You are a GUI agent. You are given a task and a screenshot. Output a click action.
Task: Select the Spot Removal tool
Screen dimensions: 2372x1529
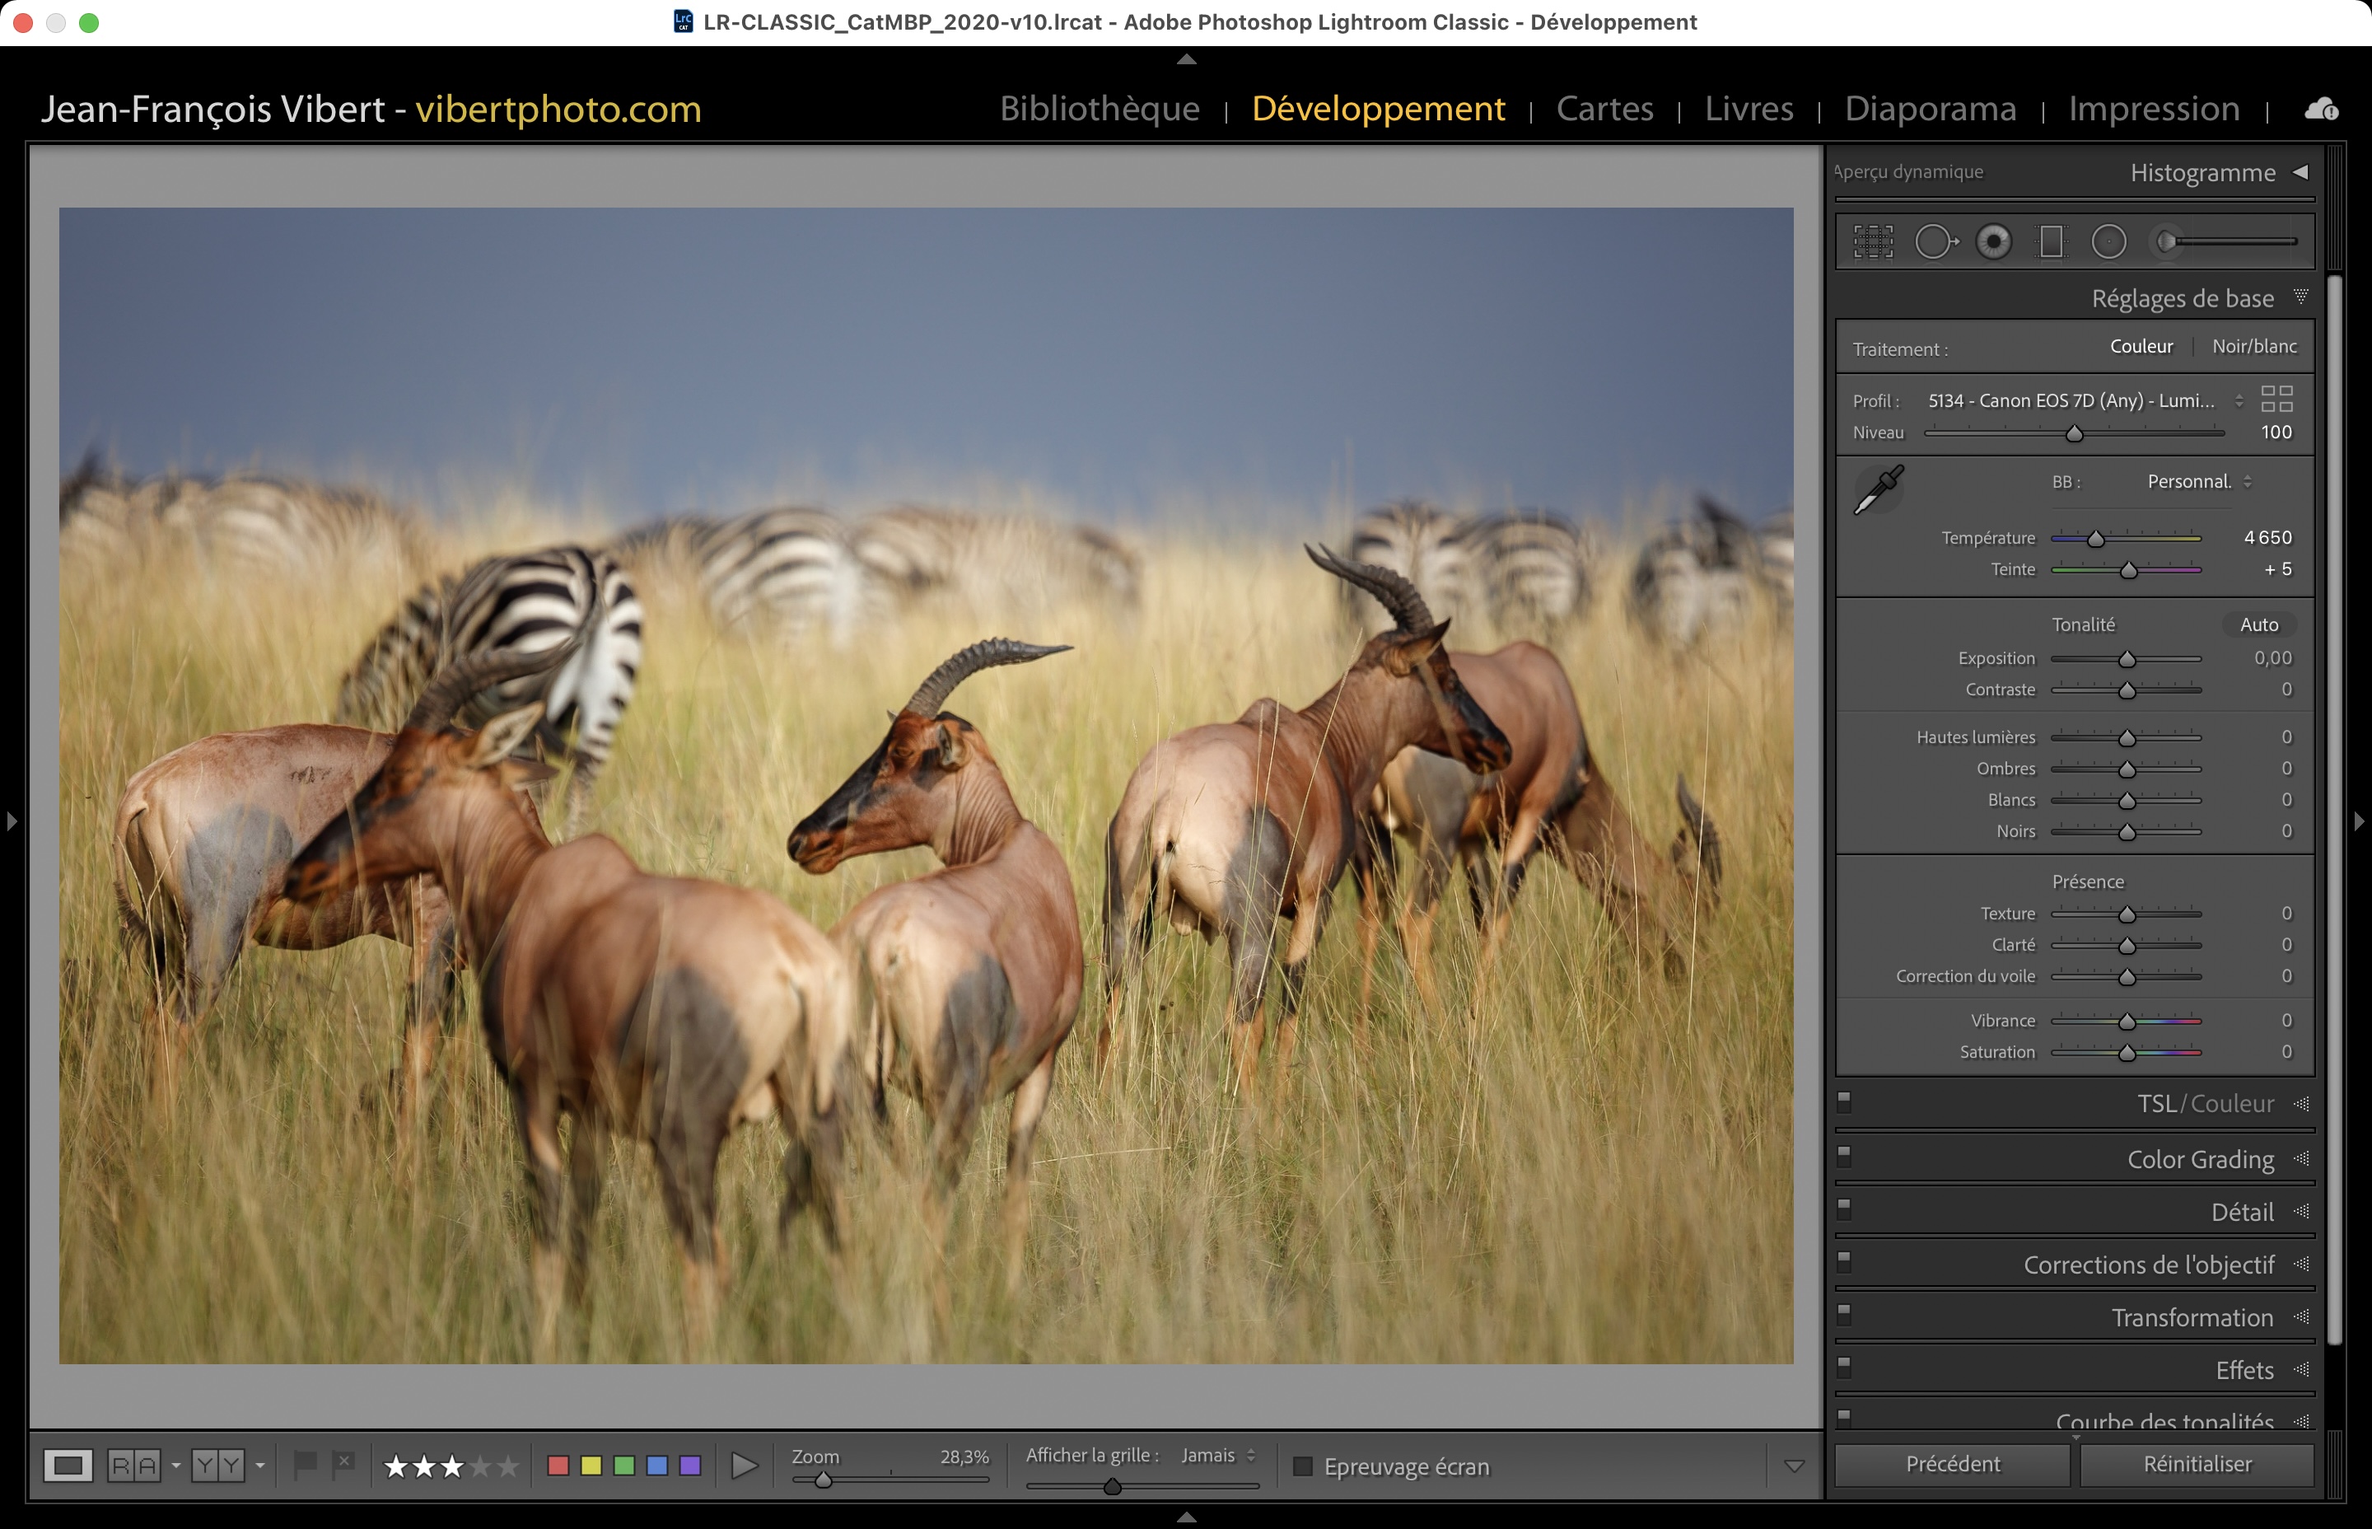coord(1935,241)
